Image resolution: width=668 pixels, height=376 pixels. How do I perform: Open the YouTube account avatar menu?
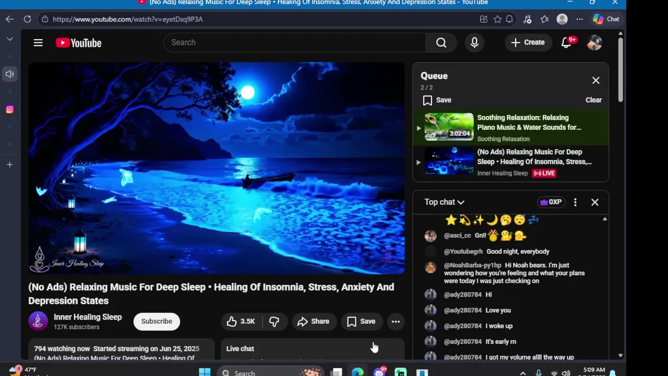tap(594, 42)
